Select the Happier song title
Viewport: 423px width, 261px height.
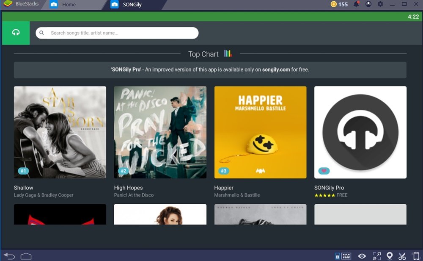tap(224, 188)
